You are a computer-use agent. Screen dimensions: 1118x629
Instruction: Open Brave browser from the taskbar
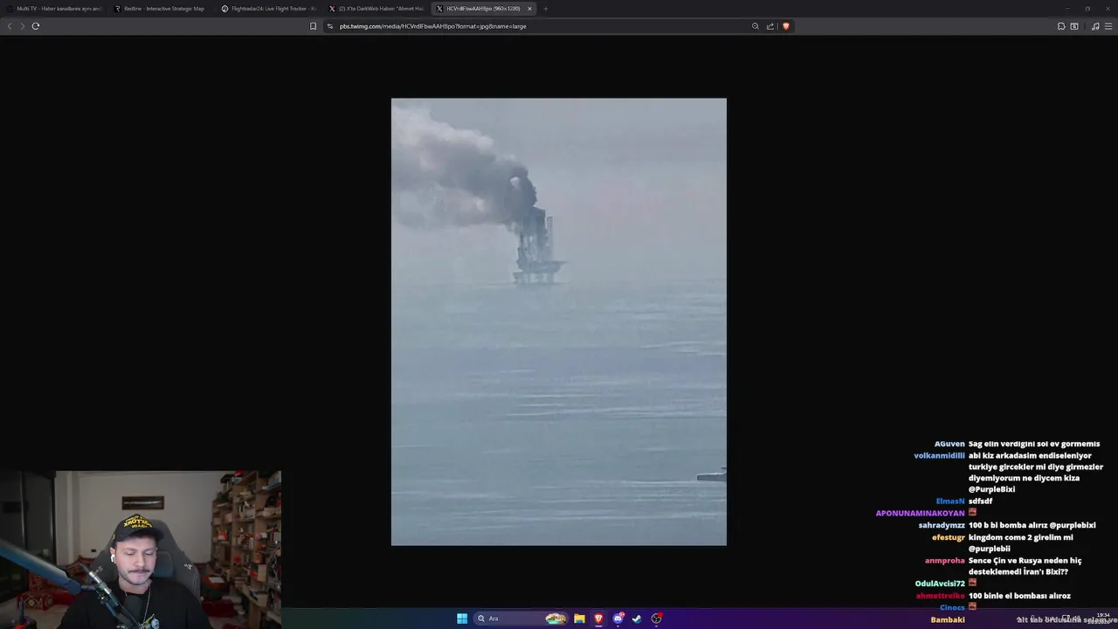pyautogui.click(x=598, y=619)
